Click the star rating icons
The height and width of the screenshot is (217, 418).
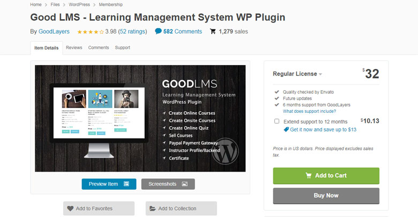[91, 32]
